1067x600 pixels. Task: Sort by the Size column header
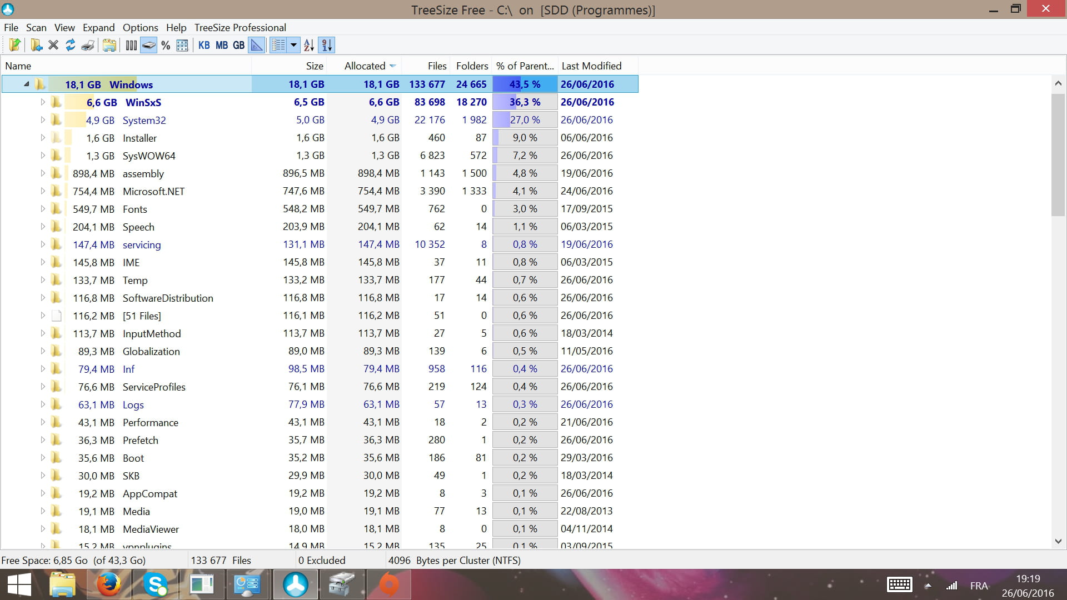click(289, 66)
